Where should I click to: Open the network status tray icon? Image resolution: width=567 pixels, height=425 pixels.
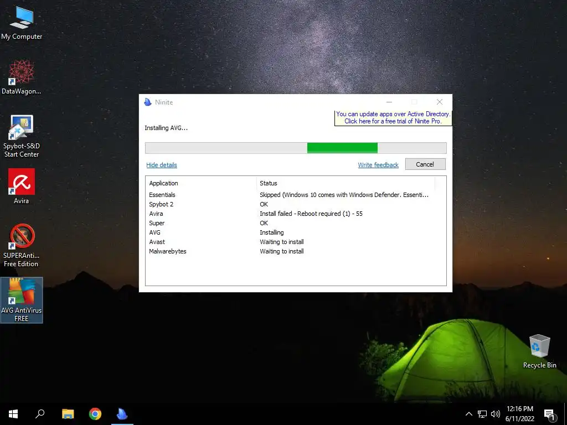[482, 414]
